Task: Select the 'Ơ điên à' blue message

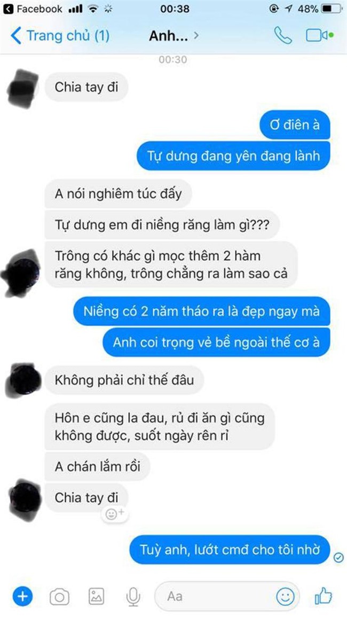Action: [x=295, y=125]
